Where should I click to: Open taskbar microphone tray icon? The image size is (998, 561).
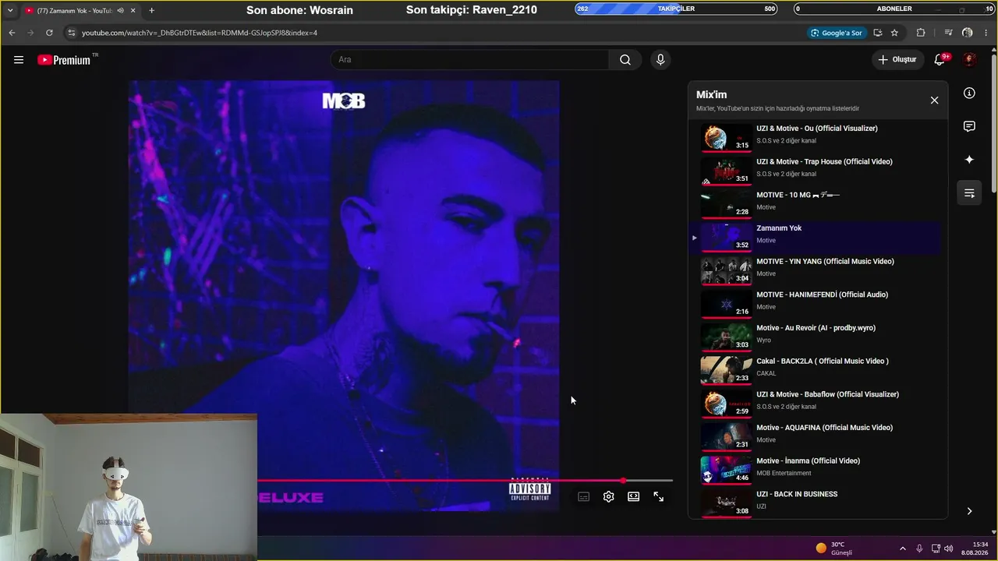point(919,549)
